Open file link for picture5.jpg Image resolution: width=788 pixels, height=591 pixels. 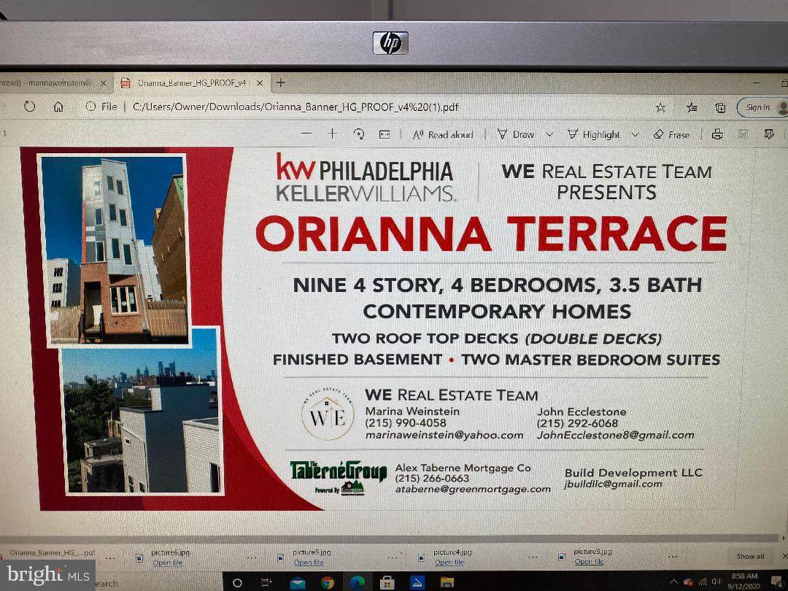tap(309, 563)
